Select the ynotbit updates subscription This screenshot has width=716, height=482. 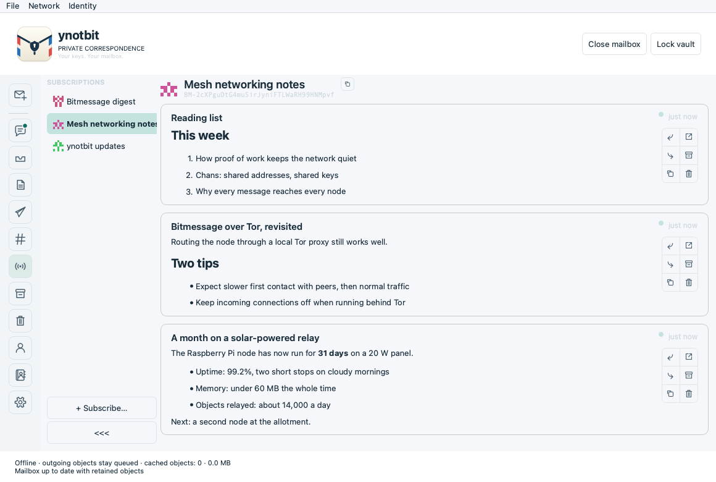click(x=102, y=146)
